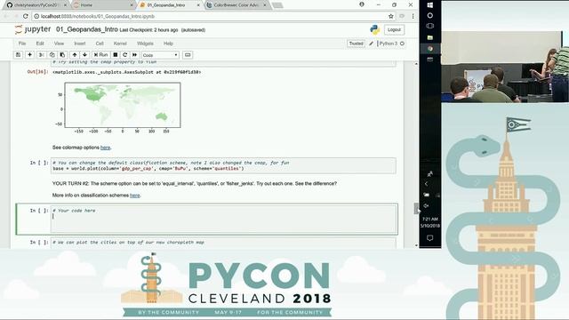The width and height of the screenshot is (569, 320).
Task: Click the quantiles scheme code cell
Action: (223, 166)
